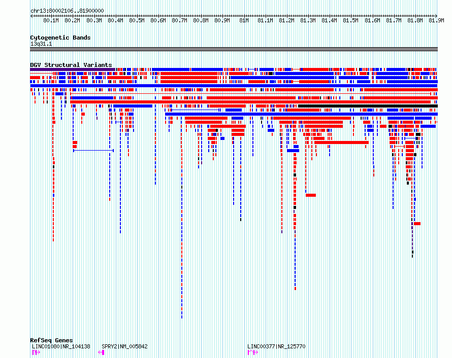This screenshot has height=358, width=452.
Task: Click the 80.9M ruler mark
Action: pyautogui.click(x=222, y=20)
